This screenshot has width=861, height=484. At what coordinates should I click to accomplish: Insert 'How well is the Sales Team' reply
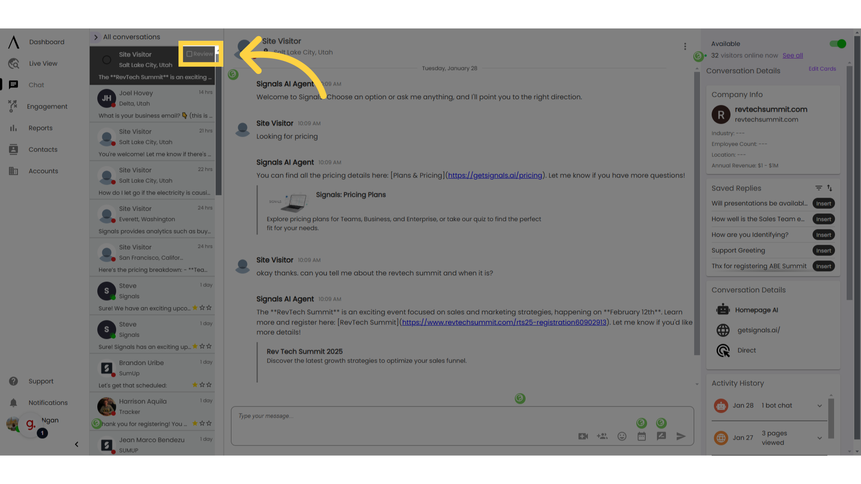click(x=824, y=220)
